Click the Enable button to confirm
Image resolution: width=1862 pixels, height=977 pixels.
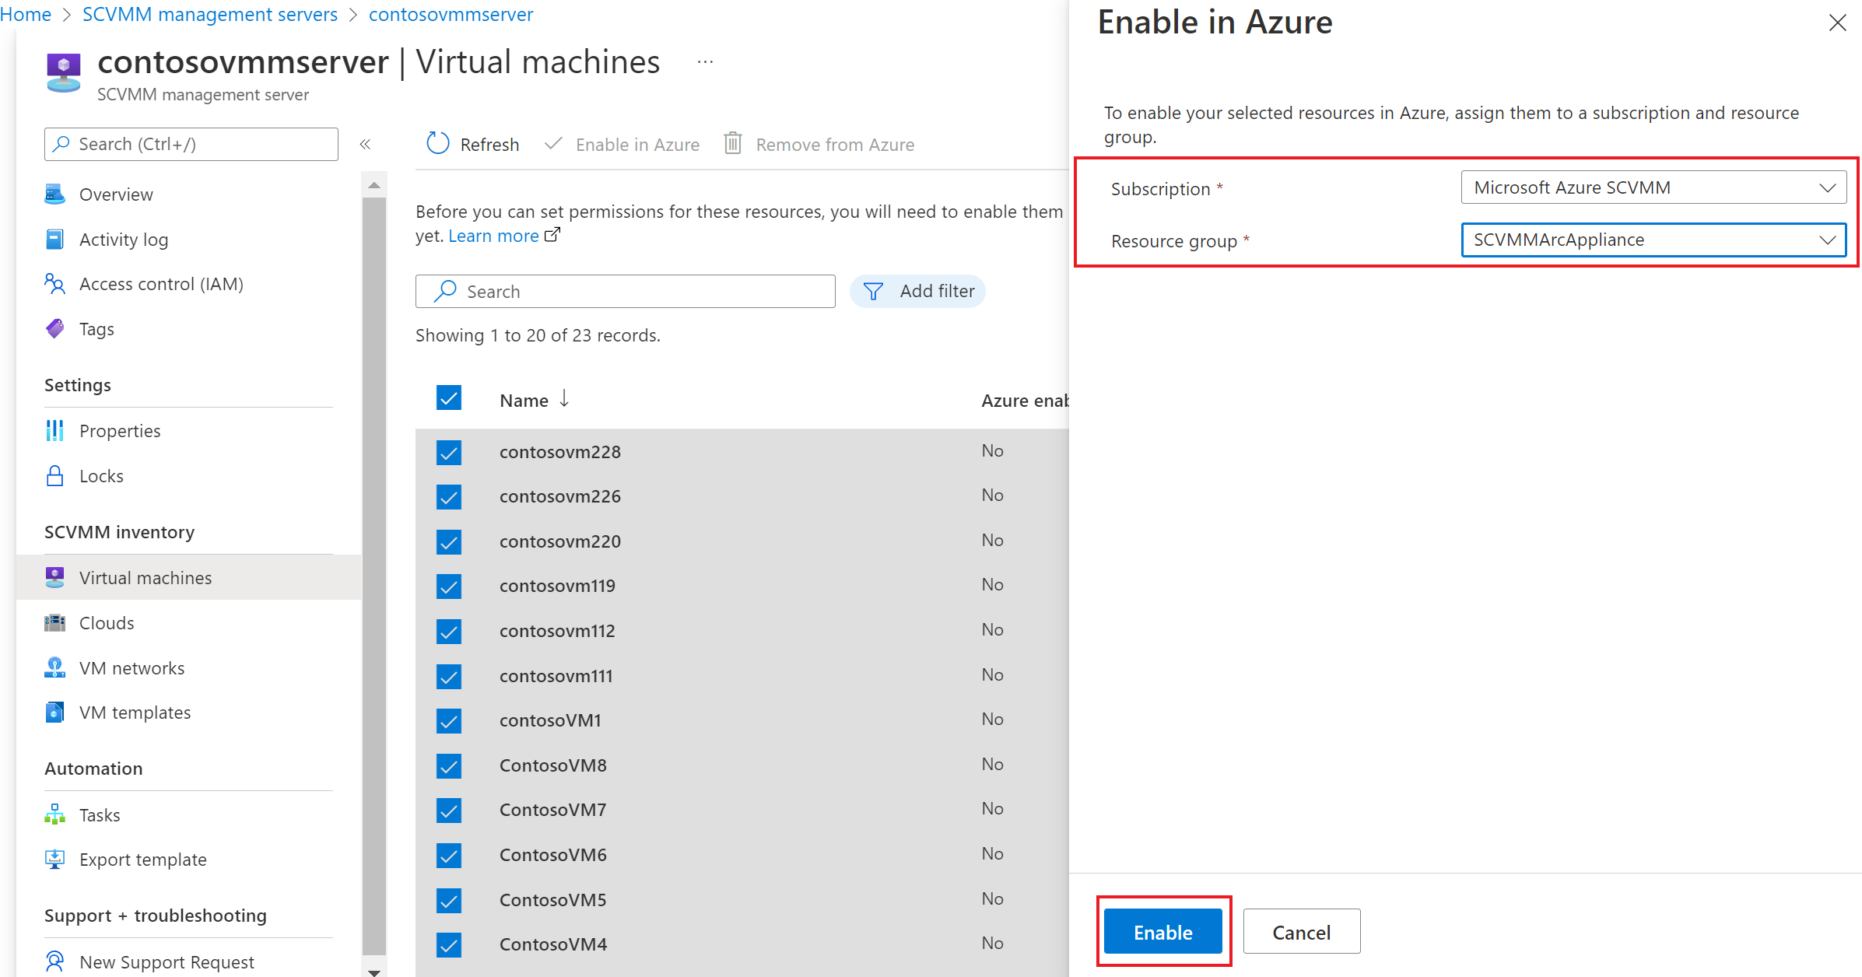(x=1164, y=931)
